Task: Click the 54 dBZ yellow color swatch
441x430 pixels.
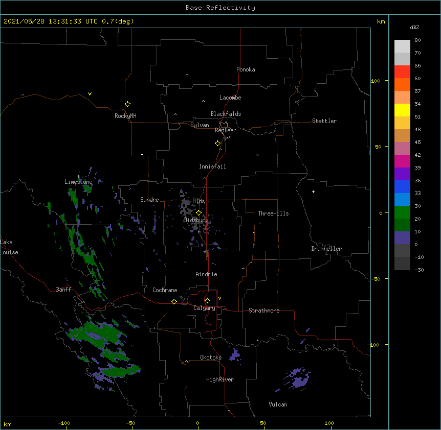Action: [402, 110]
